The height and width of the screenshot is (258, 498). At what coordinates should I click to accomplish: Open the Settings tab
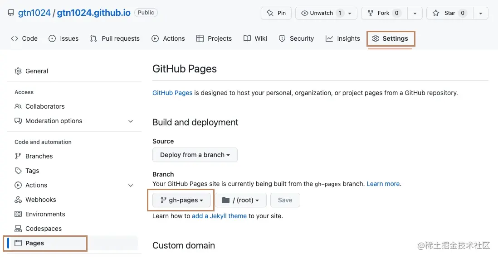tap(391, 38)
